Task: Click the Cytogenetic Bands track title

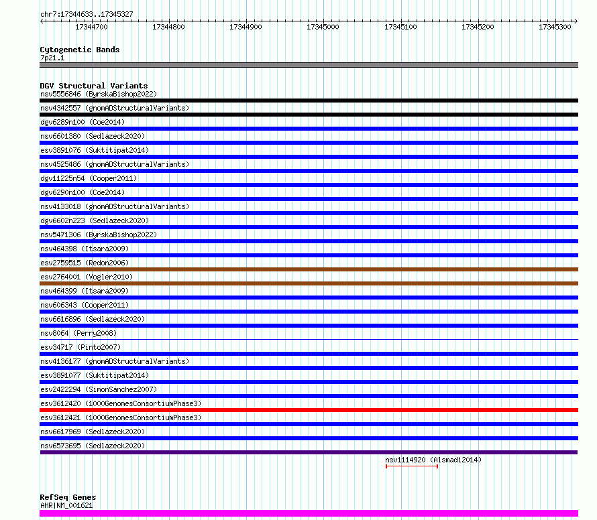Action: [x=80, y=50]
